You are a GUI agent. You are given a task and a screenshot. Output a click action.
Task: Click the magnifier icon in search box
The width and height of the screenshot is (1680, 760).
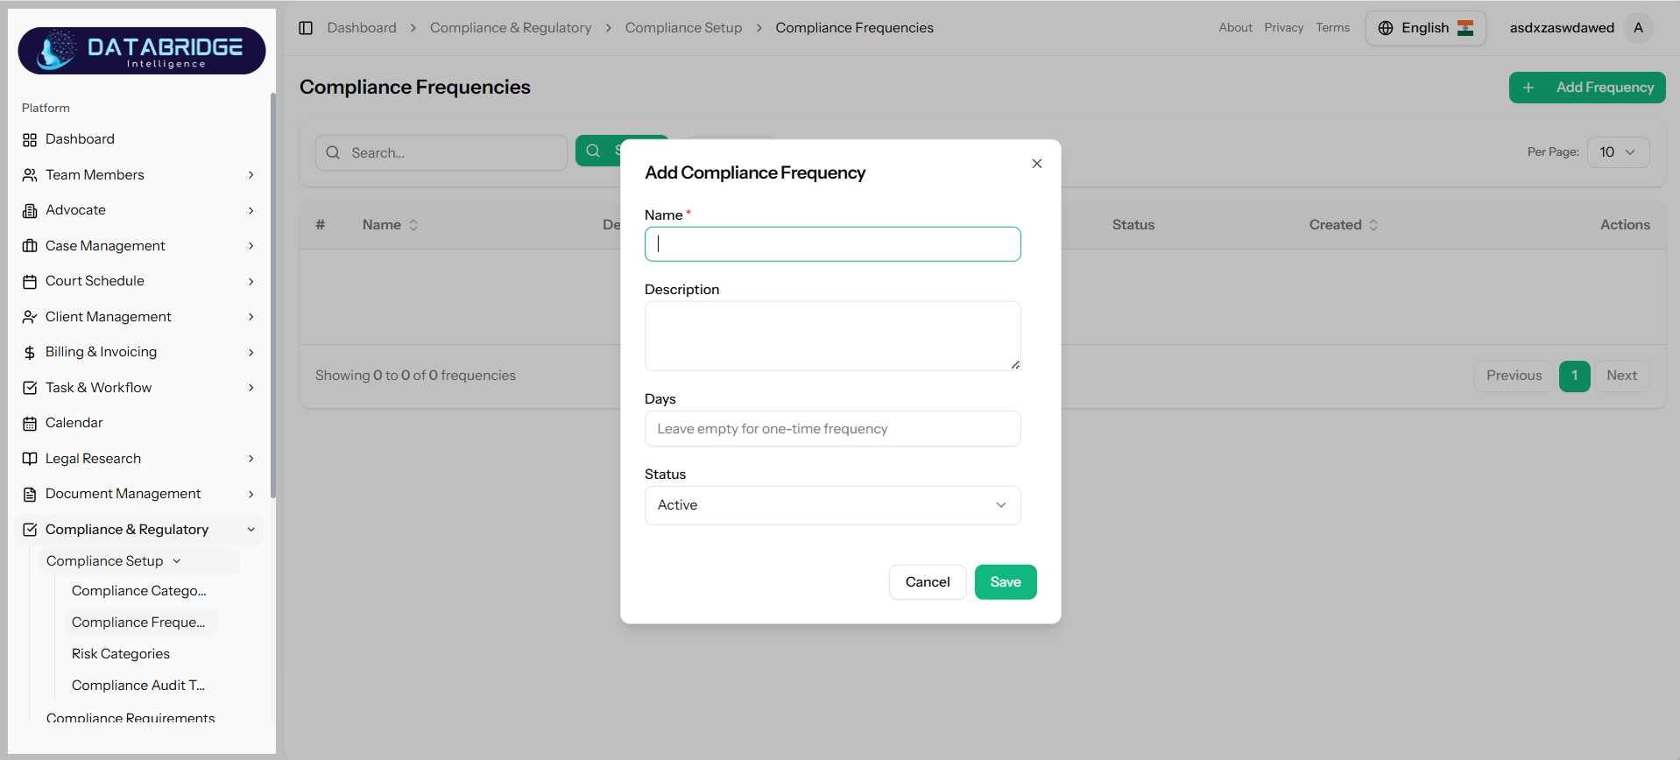(333, 152)
